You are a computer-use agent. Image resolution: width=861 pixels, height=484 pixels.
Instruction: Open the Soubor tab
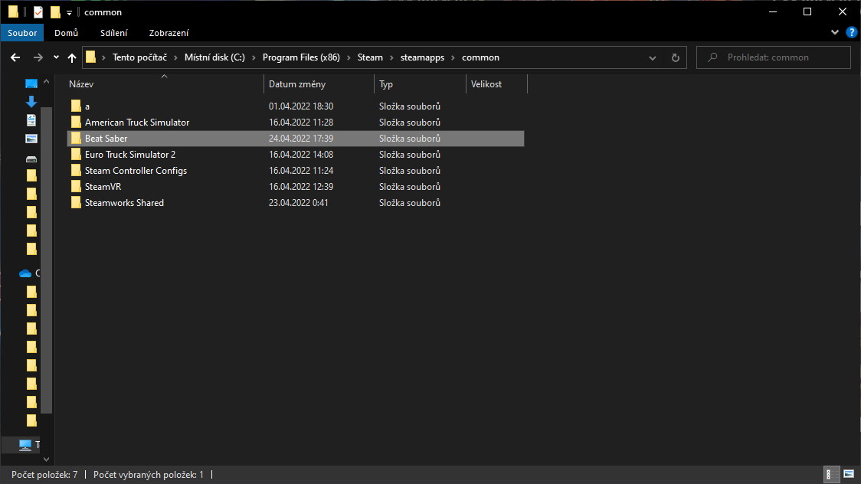pyautogui.click(x=22, y=33)
